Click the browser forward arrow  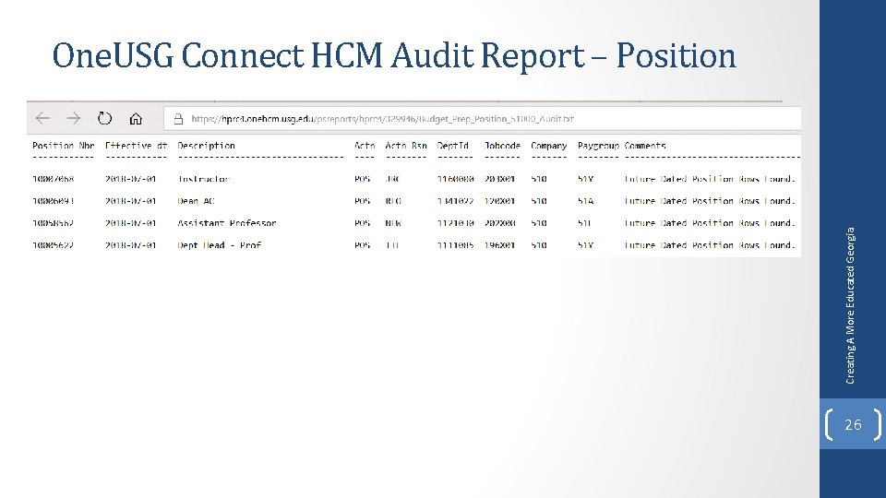[74, 119]
